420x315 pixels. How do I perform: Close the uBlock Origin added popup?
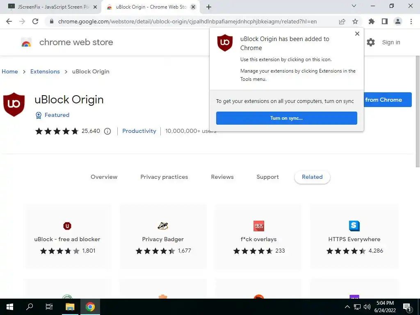357,34
